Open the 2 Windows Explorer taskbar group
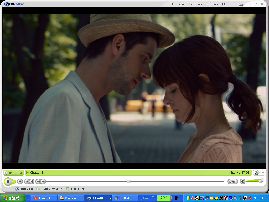269x202 pixels. click(71, 198)
